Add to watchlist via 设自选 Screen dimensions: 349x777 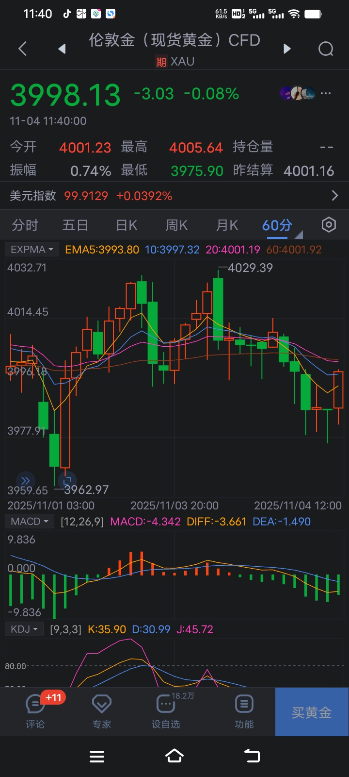[166, 710]
